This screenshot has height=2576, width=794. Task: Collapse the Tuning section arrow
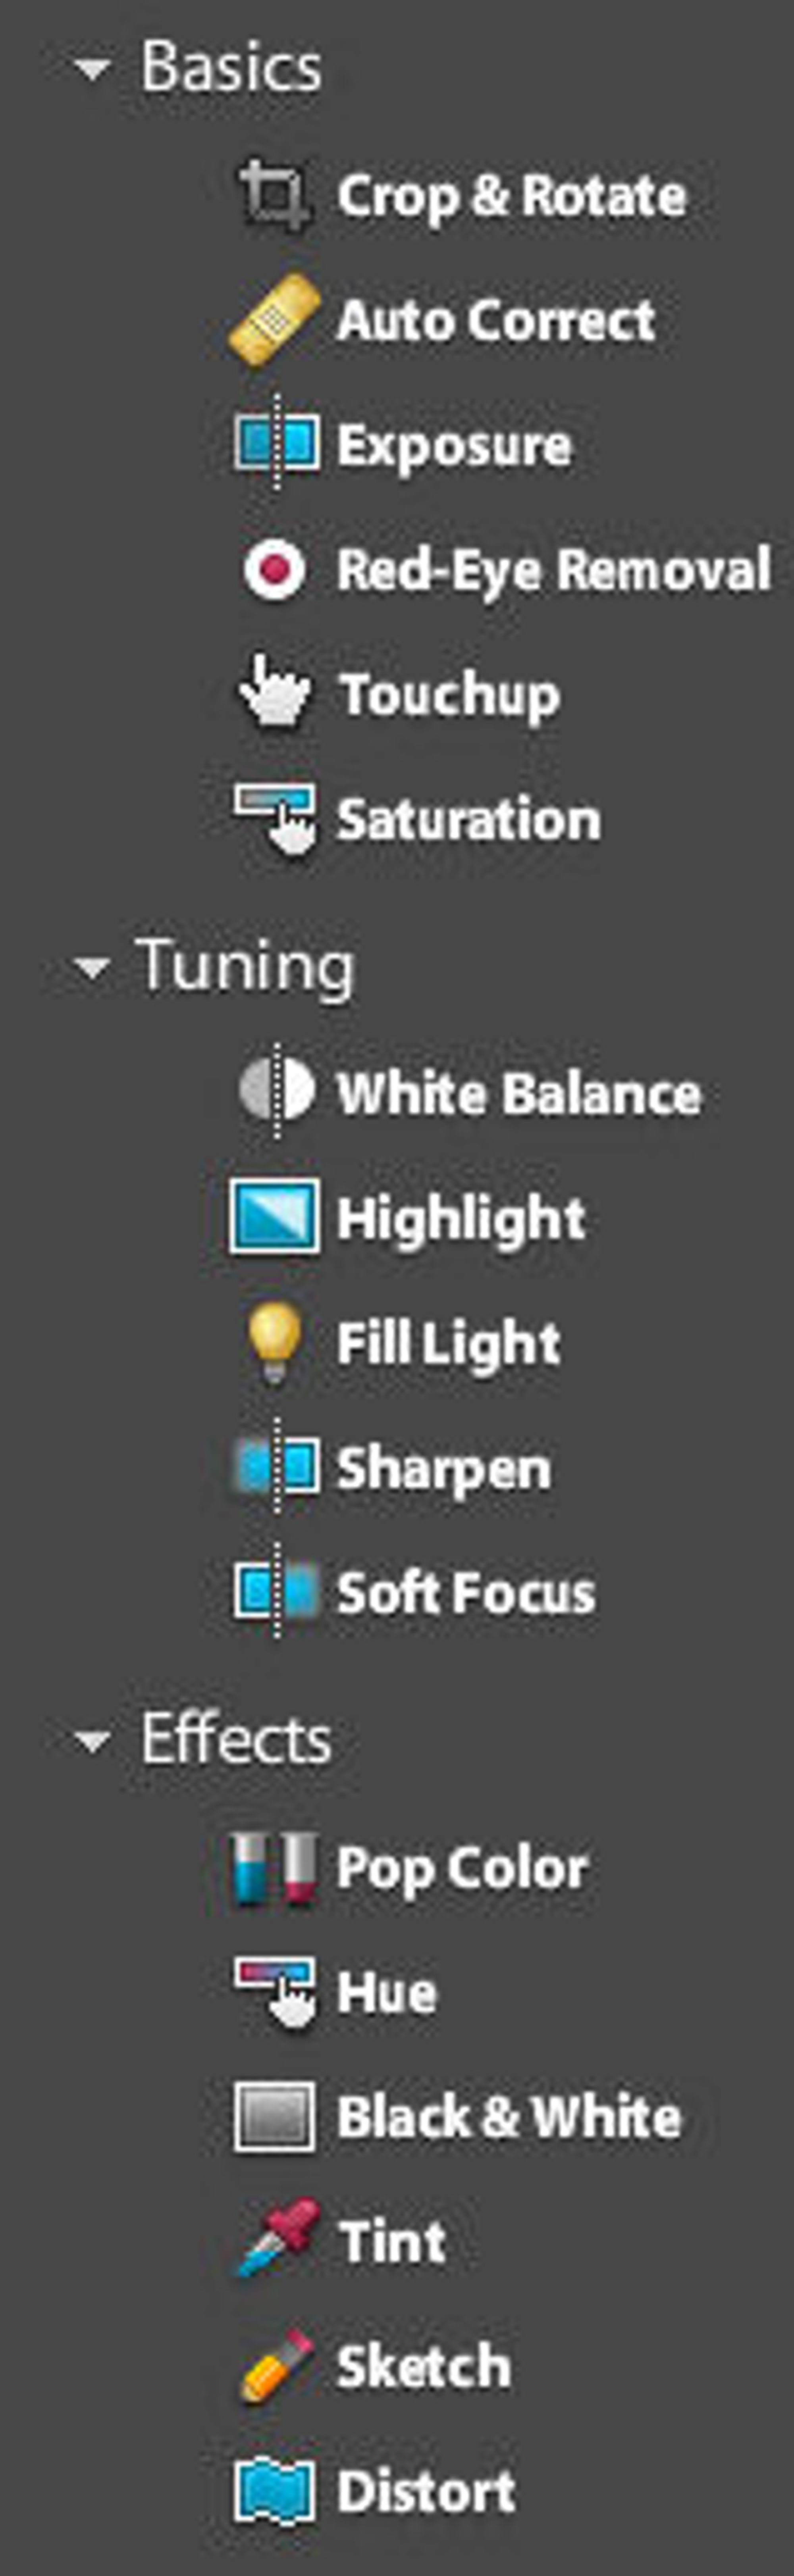point(93,967)
